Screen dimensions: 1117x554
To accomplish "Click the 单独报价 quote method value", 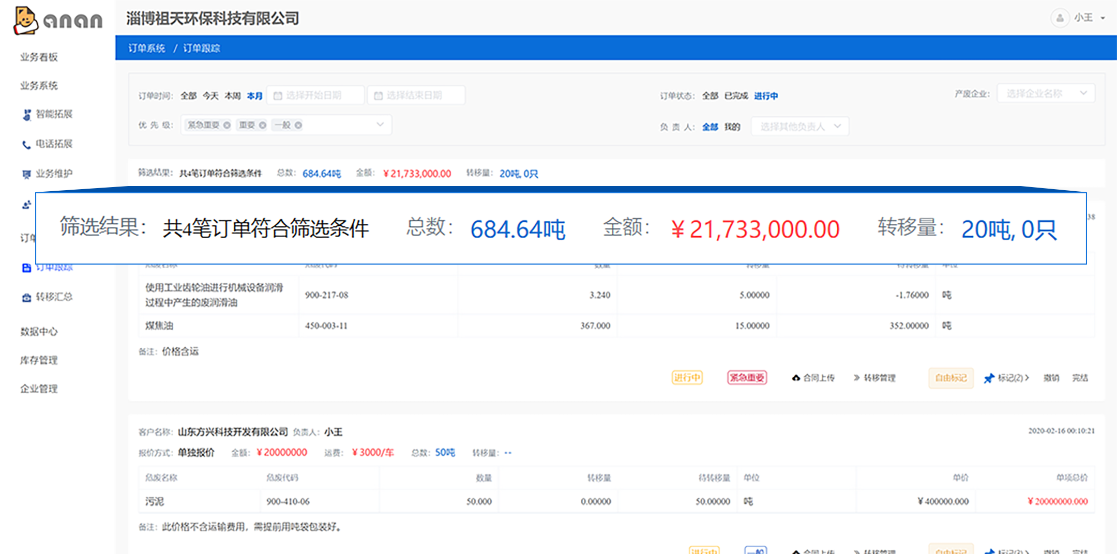I will [196, 453].
